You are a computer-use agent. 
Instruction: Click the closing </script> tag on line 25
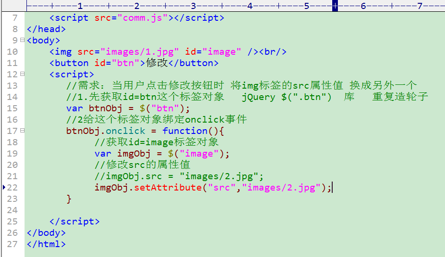click(75, 221)
